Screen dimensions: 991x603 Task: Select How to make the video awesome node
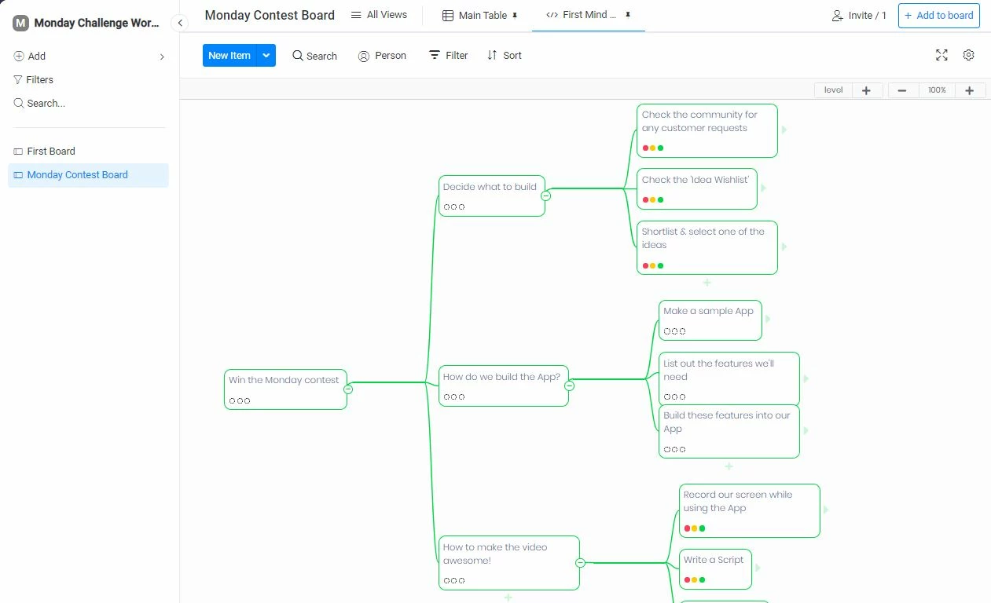(x=509, y=563)
